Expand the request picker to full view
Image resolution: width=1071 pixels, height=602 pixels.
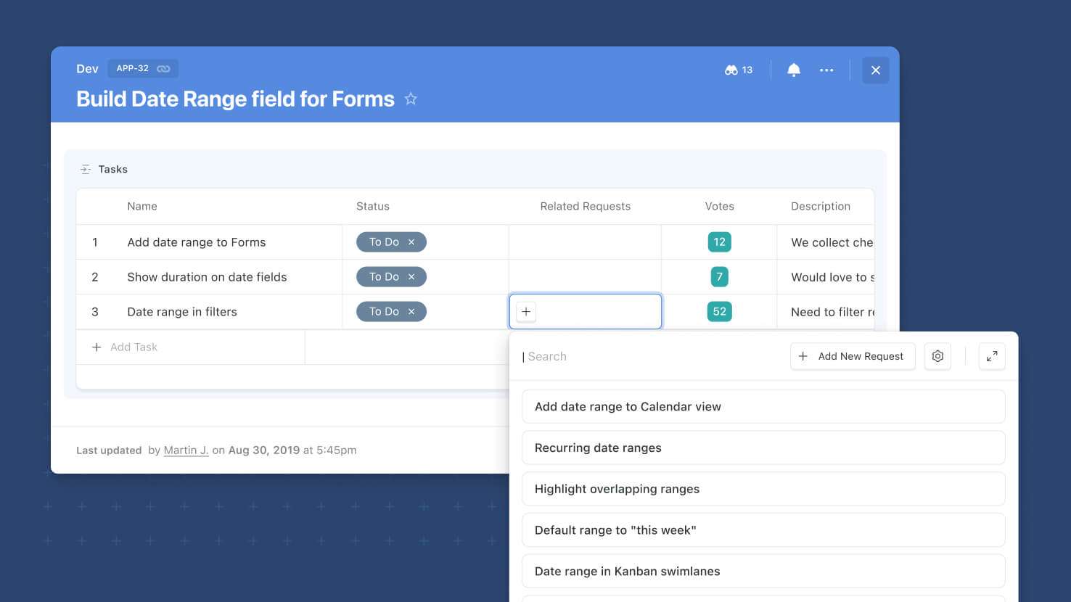tap(992, 356)
